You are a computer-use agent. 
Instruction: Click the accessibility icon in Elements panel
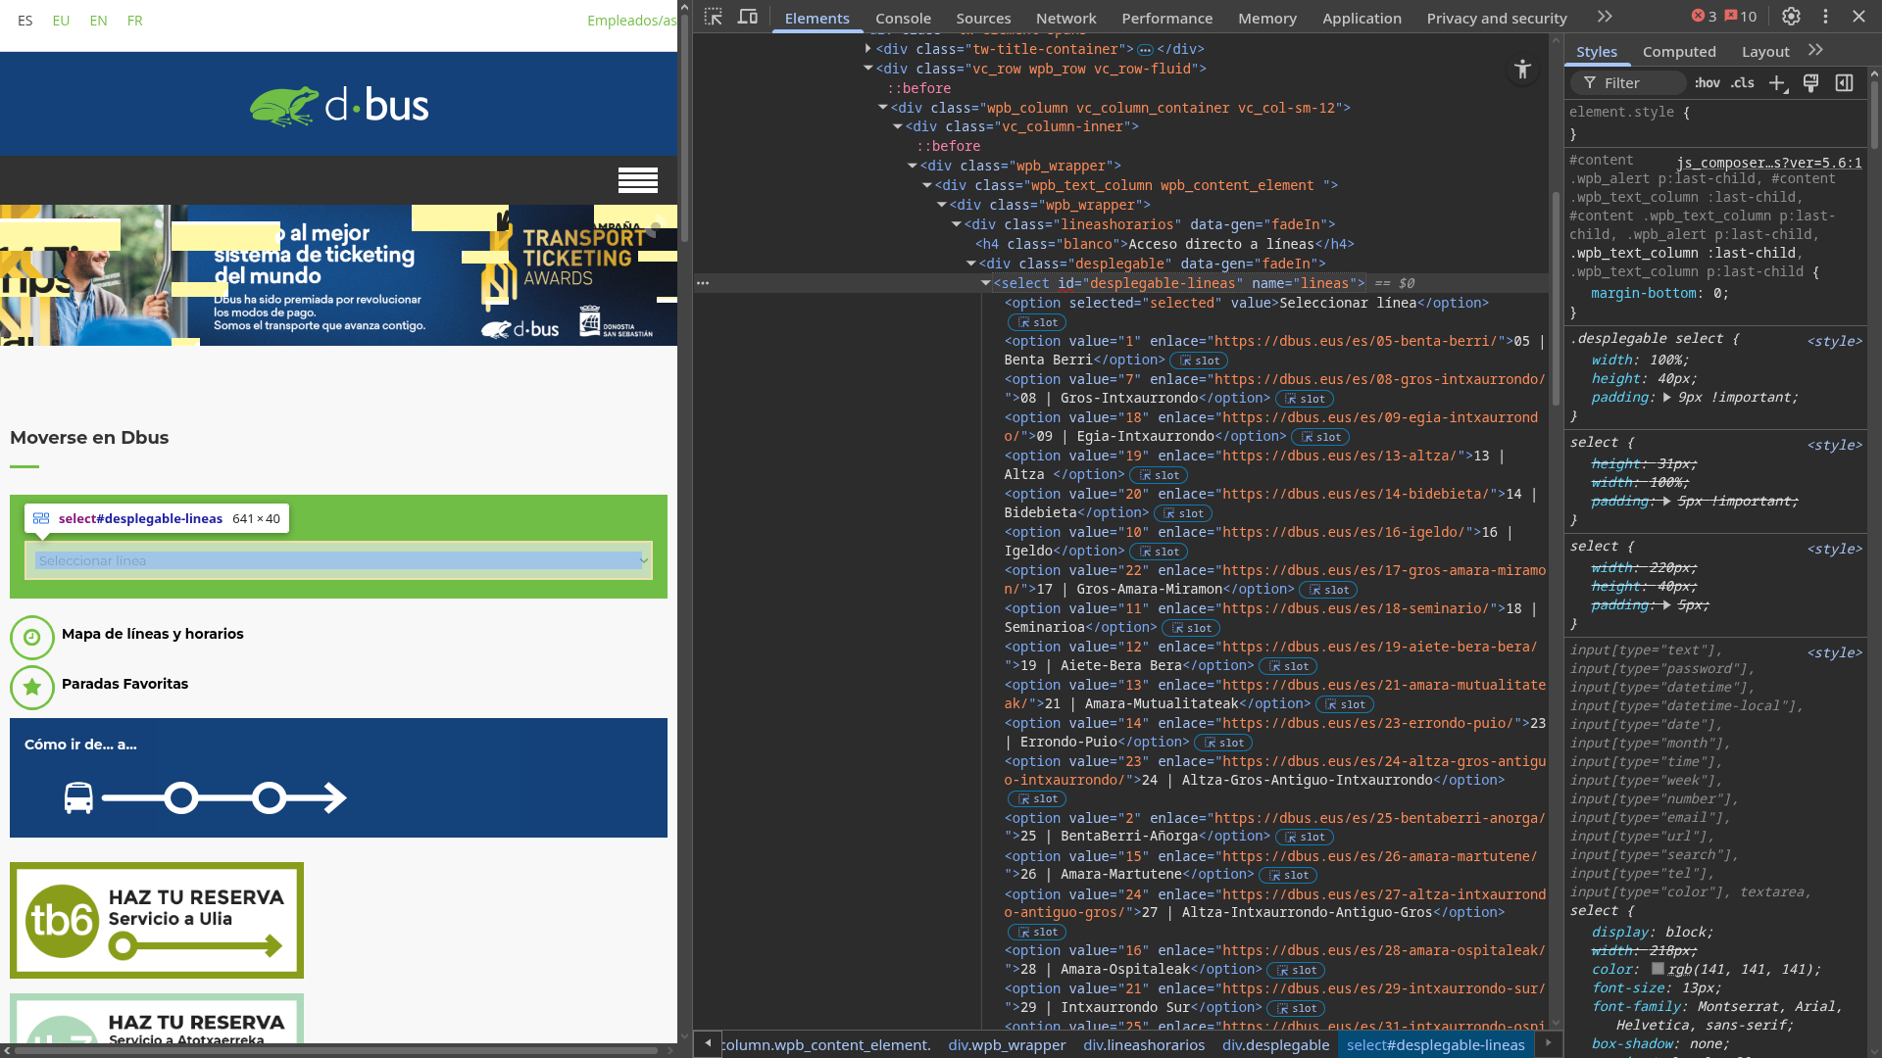1522,69
